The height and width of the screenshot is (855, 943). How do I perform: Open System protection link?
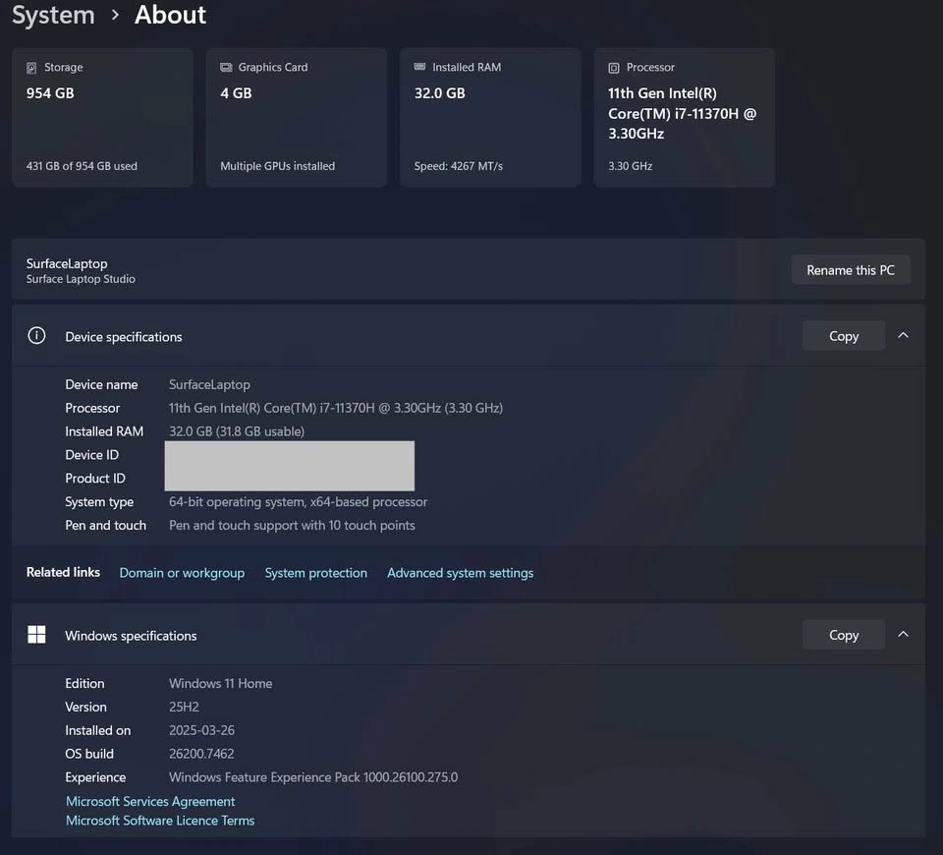click(315, 573)
